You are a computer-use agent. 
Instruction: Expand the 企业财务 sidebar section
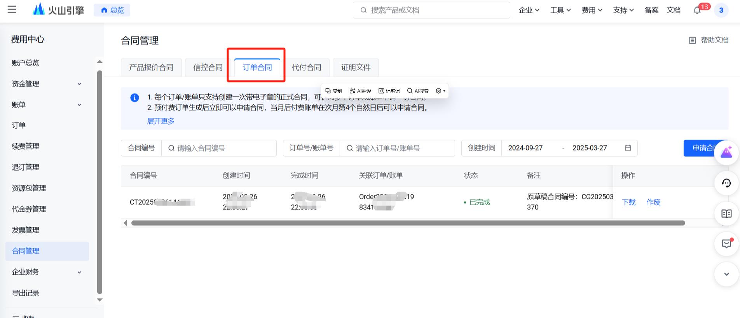click(79, 272)
